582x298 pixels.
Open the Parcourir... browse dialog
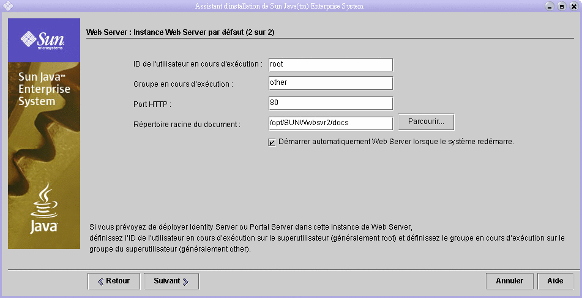tap(426, 122)
